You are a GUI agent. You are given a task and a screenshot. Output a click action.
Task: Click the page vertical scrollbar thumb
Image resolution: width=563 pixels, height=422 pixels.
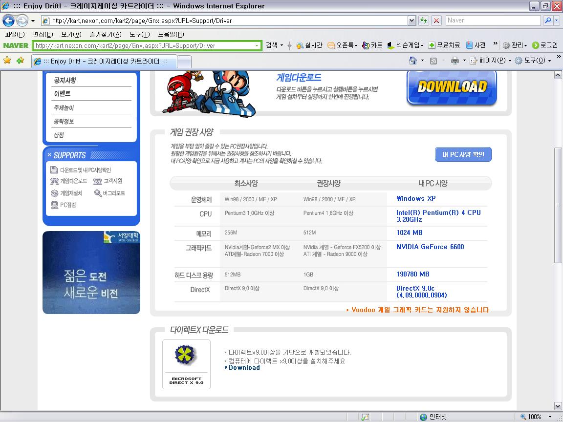pyautogui.click(x=558, y=205)
